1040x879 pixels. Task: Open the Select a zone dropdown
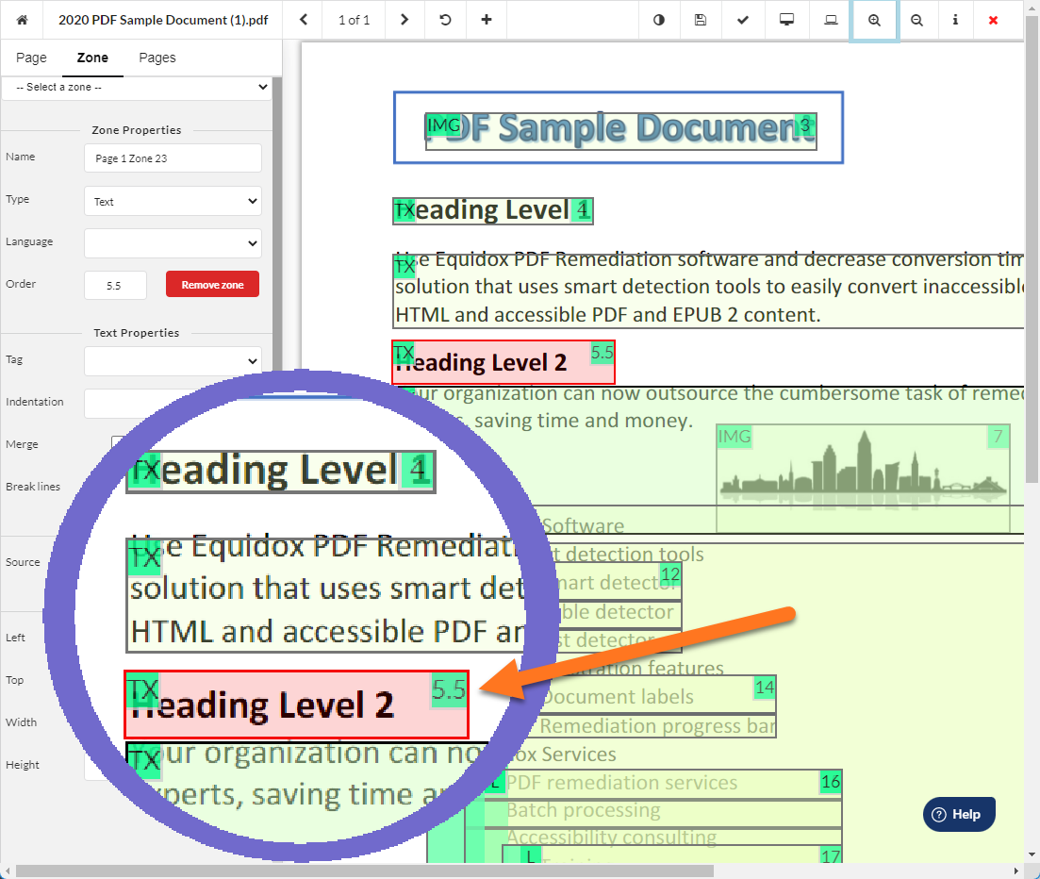(x=137, y=87)
